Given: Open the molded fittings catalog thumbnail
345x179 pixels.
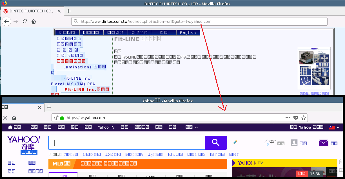Looking at the screenshot, I should pos(314,68).
